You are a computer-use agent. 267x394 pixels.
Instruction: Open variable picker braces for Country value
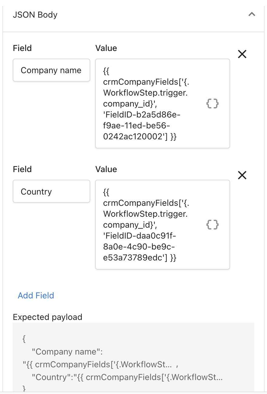click(x=212, y=225)
